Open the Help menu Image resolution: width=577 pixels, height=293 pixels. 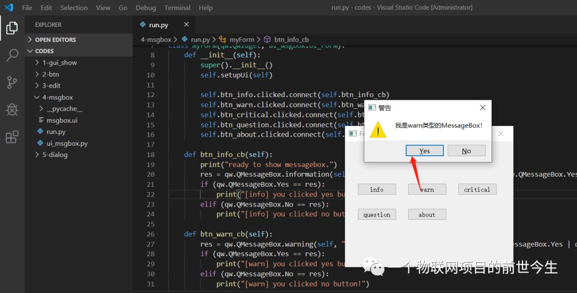(x=206, y=7)
